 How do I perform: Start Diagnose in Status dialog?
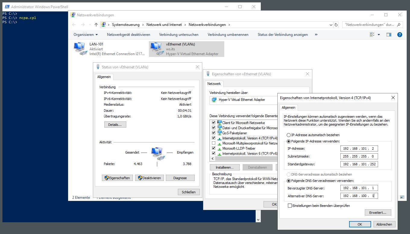point(180,178)
